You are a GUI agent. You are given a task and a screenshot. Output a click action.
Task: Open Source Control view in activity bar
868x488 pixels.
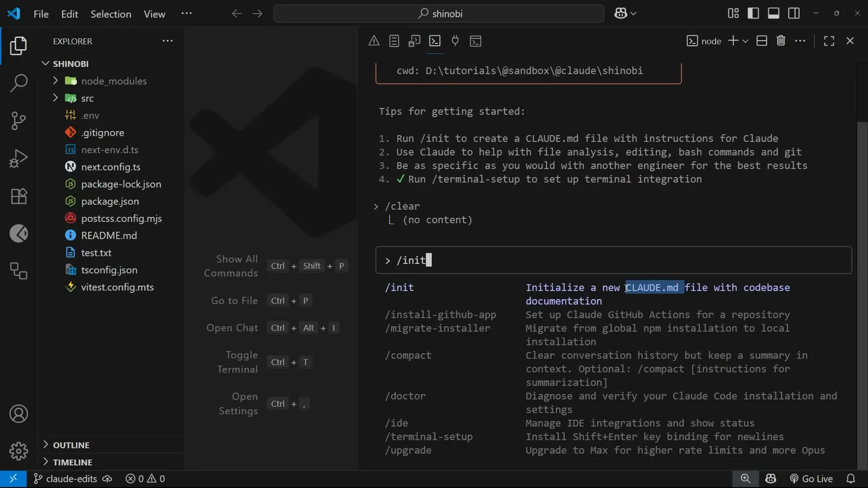(x=18, y=120)
